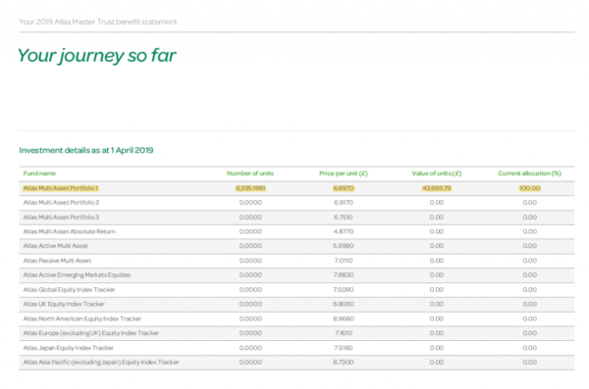This screenshot has width=589, height=389.
Task: Click the price 7.8830
Action: [x=344, y=275]
